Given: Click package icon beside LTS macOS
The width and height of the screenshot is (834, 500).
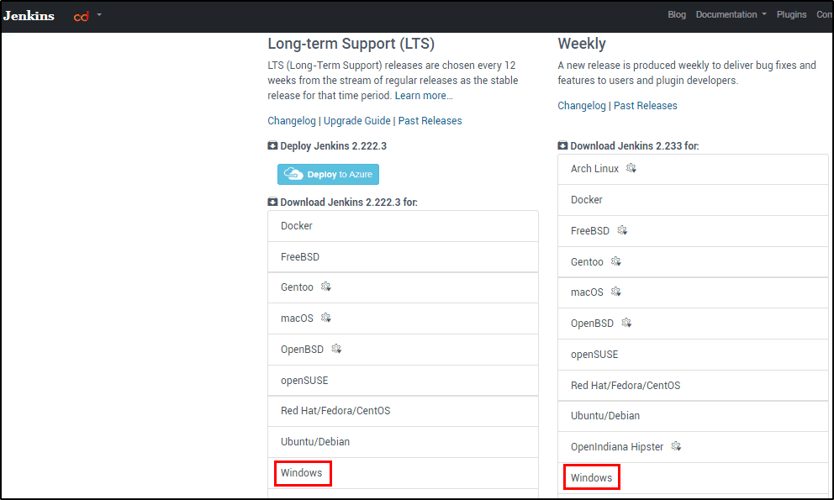Looking at the screenshot, I should (326, 318).
